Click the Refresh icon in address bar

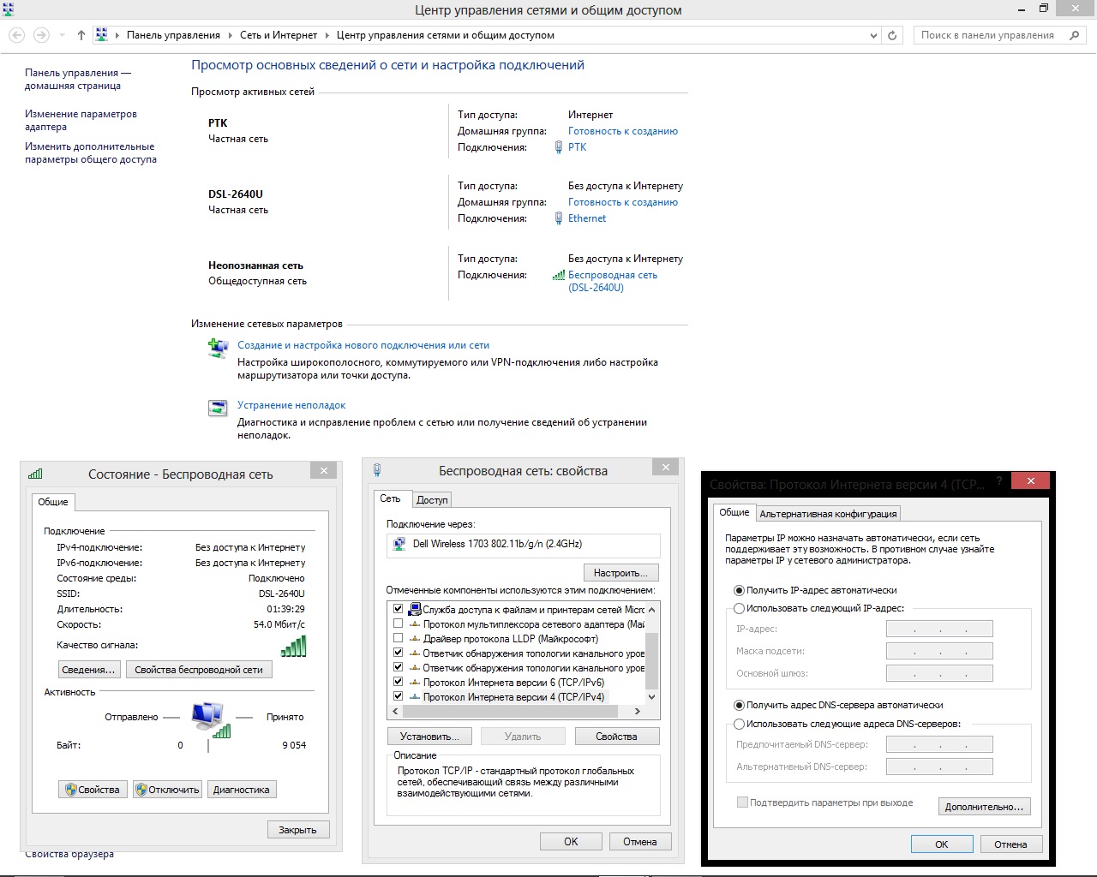click(x=892, y=35)
